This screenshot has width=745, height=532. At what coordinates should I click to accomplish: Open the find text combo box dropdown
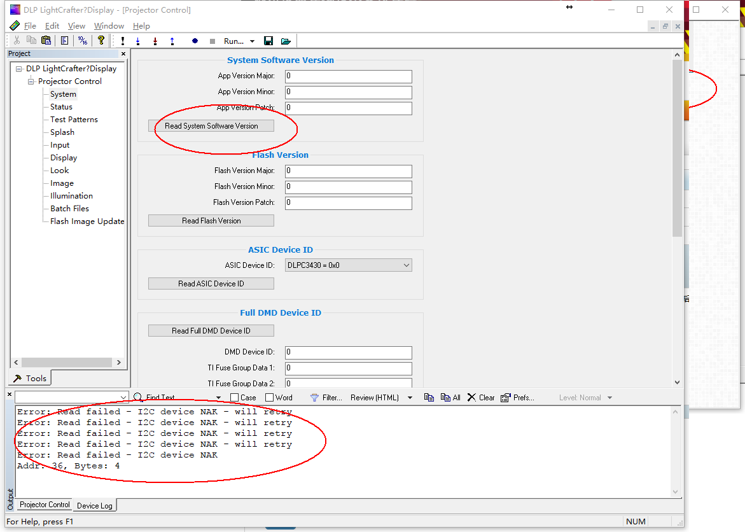[x=123, y=398]
